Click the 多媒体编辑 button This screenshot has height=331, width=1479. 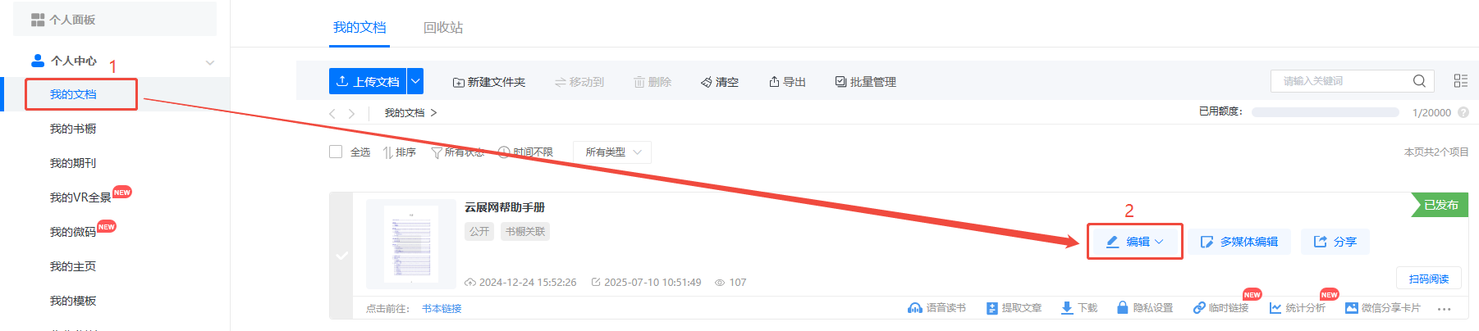click(x=1239, y=242)
